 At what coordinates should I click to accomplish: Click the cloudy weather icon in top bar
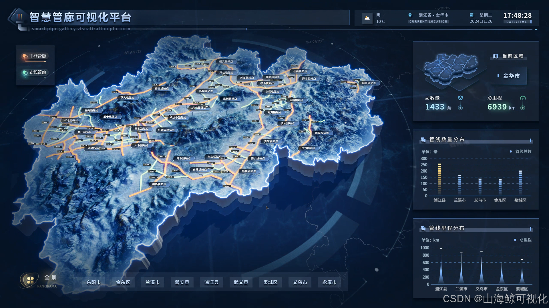pyautogui.click(x=367, y=18)
